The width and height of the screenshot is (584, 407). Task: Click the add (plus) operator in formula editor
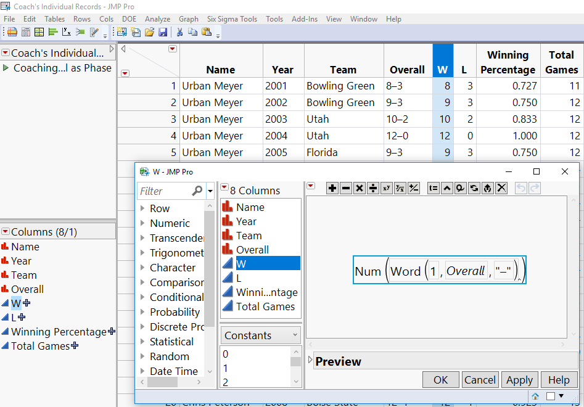click(x=332, y=188)
